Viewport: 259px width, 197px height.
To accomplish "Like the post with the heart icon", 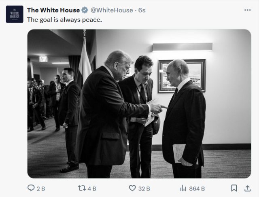I will [x=132, y=188].
